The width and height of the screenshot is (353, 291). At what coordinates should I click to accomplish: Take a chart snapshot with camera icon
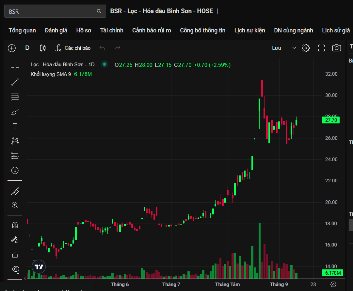point(337,48)
